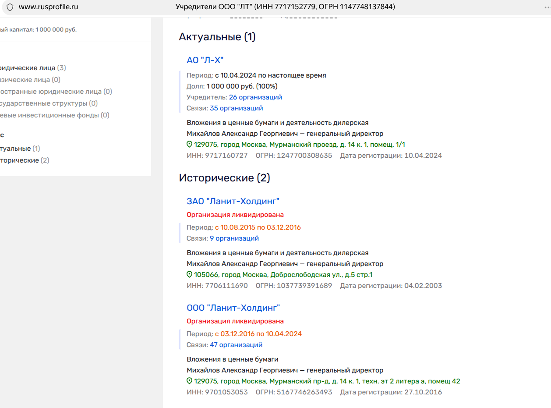Open the АО "Л-Х" company link

(205, 60)
